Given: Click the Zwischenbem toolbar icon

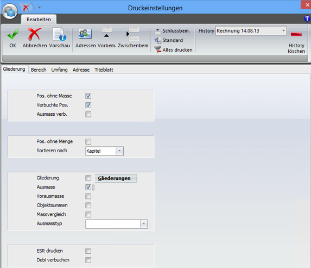Looking at the screenshot, I should [132, 34].
